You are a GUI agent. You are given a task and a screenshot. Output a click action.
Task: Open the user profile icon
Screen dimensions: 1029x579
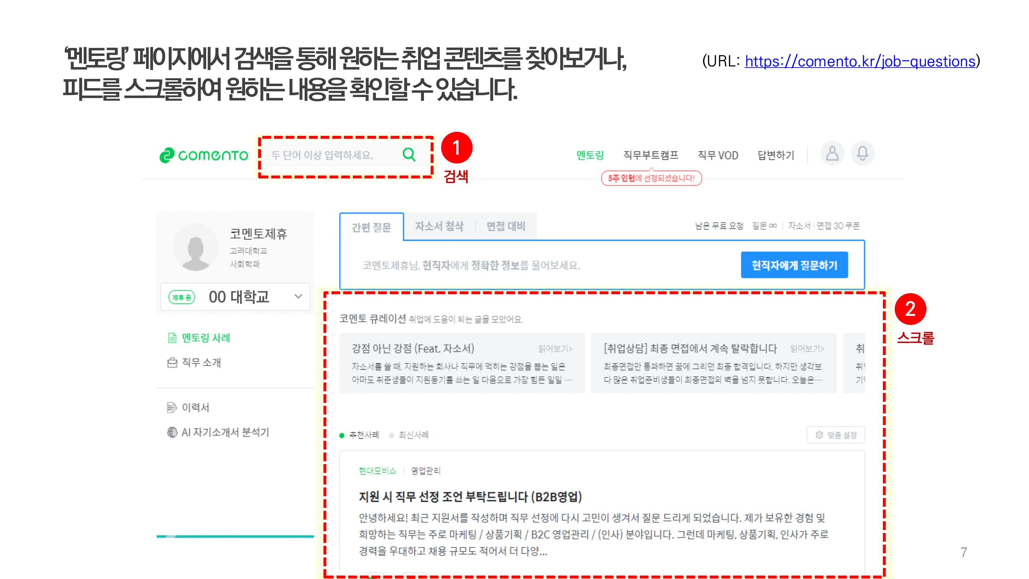(832, 153)
